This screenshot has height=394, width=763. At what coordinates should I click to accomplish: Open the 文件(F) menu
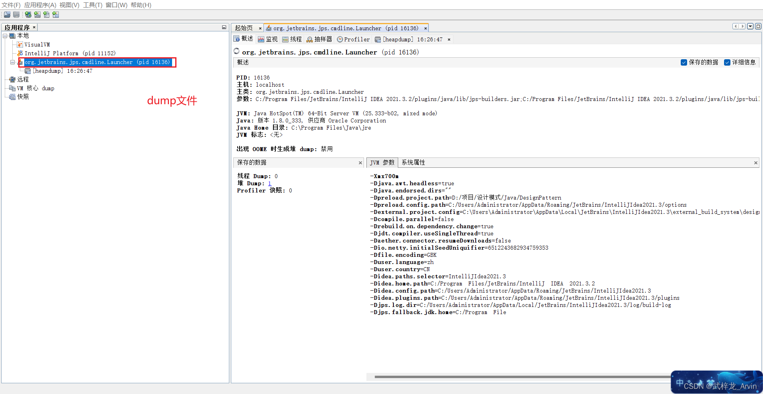click(11, 5)
